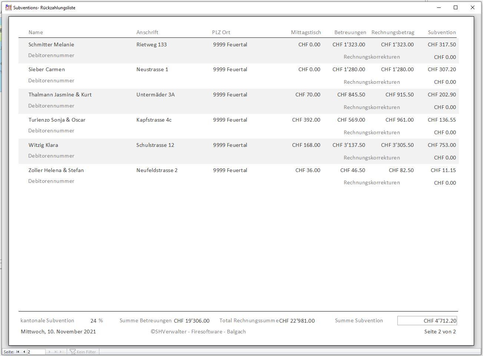483x356 pixels.
Task: Click the Kein Filter funnel icon
Action: [73, 352]
